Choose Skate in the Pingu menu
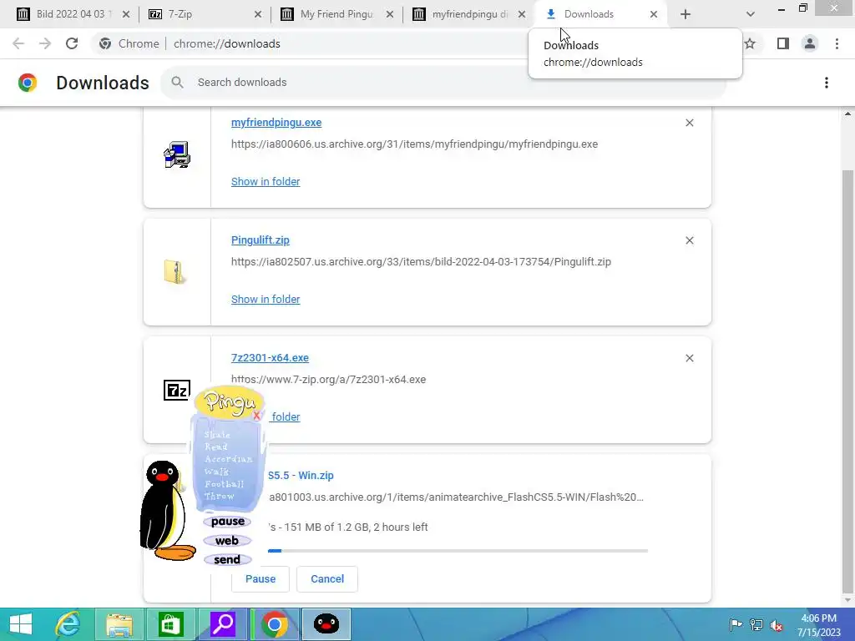 [217, 435]
